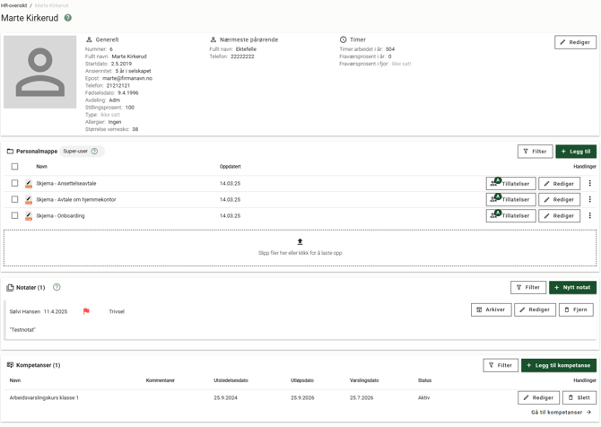Viewport: 601px width, 427px height.
Task: Follow the Gå til kompetanser link
Action: [x=561, y=413]
